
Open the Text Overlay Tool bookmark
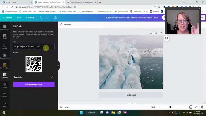point(9,12)
